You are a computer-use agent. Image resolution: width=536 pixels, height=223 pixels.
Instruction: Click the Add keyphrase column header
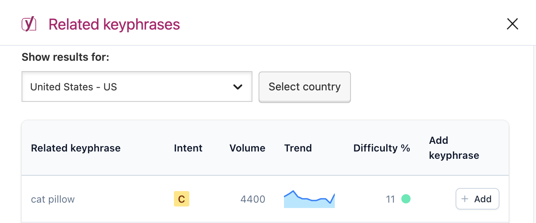pyautogui.click(x=454, y=148)
